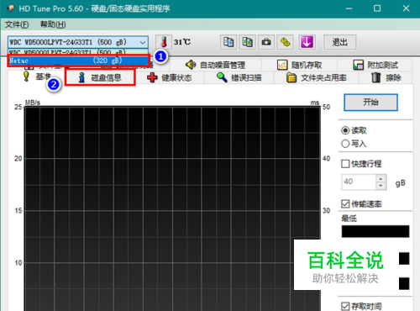Viewport: 420px width, 311px height.
Task: Switch to the 擦除 tab
Action: tap(386, 77)
